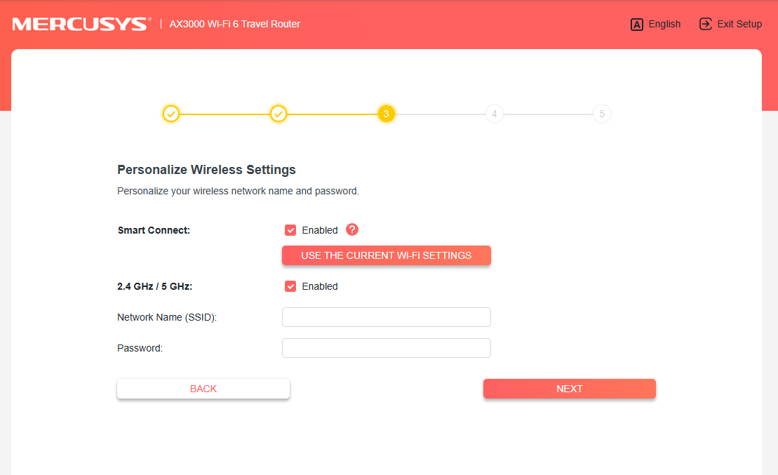Use the current Wi-Fi settings button
This screenshot has width=778, height=475.
pos(386,255)
